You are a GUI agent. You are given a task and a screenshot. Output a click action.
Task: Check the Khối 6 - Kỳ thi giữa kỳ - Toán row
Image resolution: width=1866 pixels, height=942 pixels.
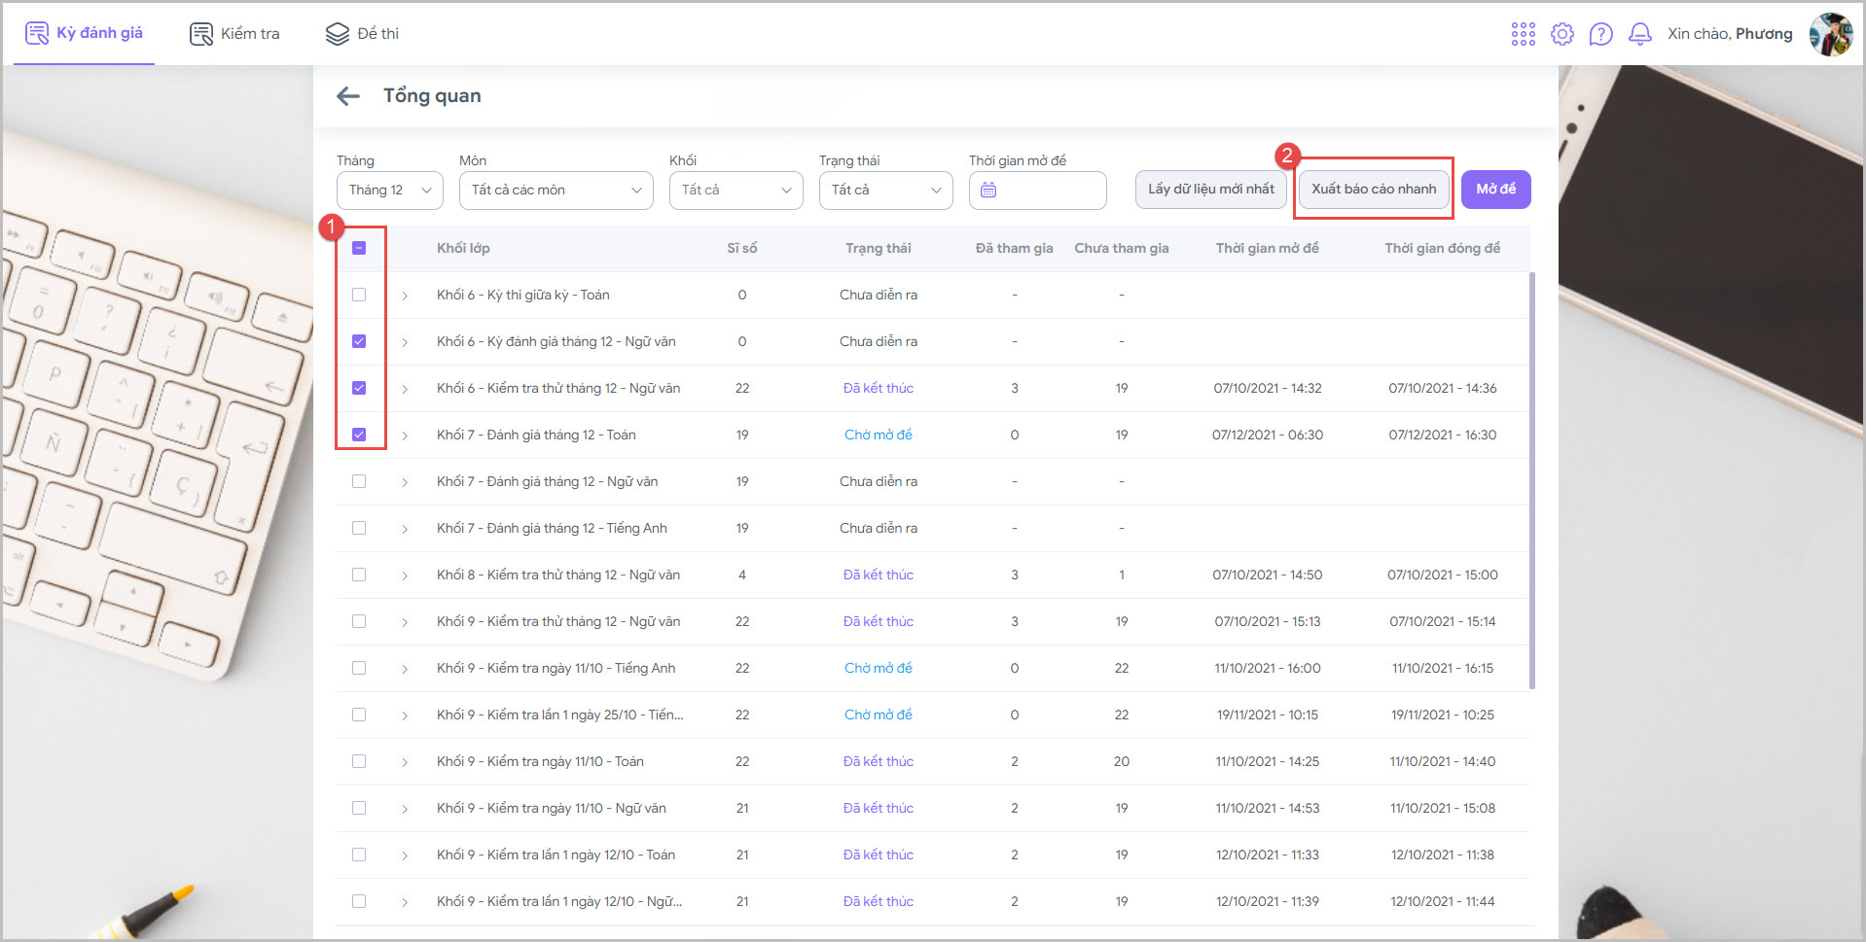coord(359,295)
